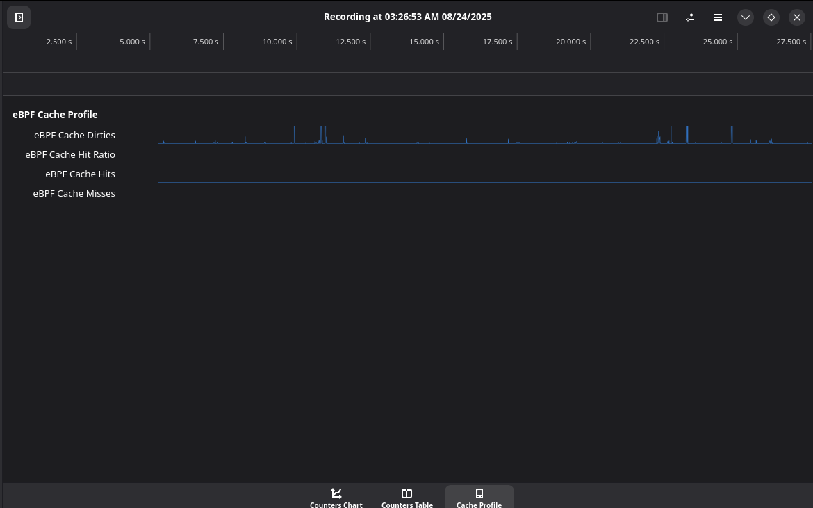This screenshot has height=508, width=813.
Task: Click the 2.500 s timeline marker
Action: (59, 42)
